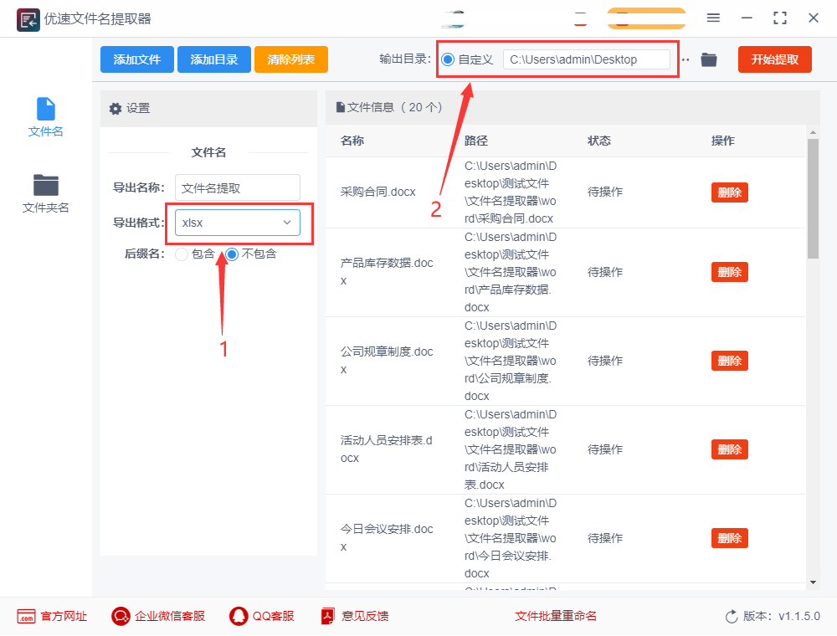Click the file list scrollbar thumb
This screenshot has height=636, width=837.
[x=813, y=198]
